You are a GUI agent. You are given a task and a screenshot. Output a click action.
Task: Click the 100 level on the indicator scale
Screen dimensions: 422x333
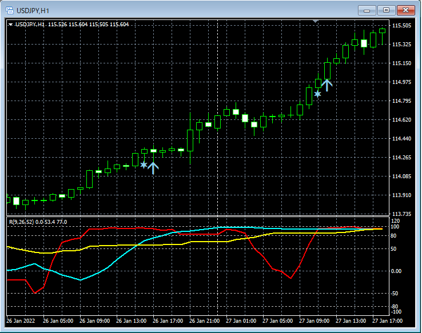click(x=396, y=227)
